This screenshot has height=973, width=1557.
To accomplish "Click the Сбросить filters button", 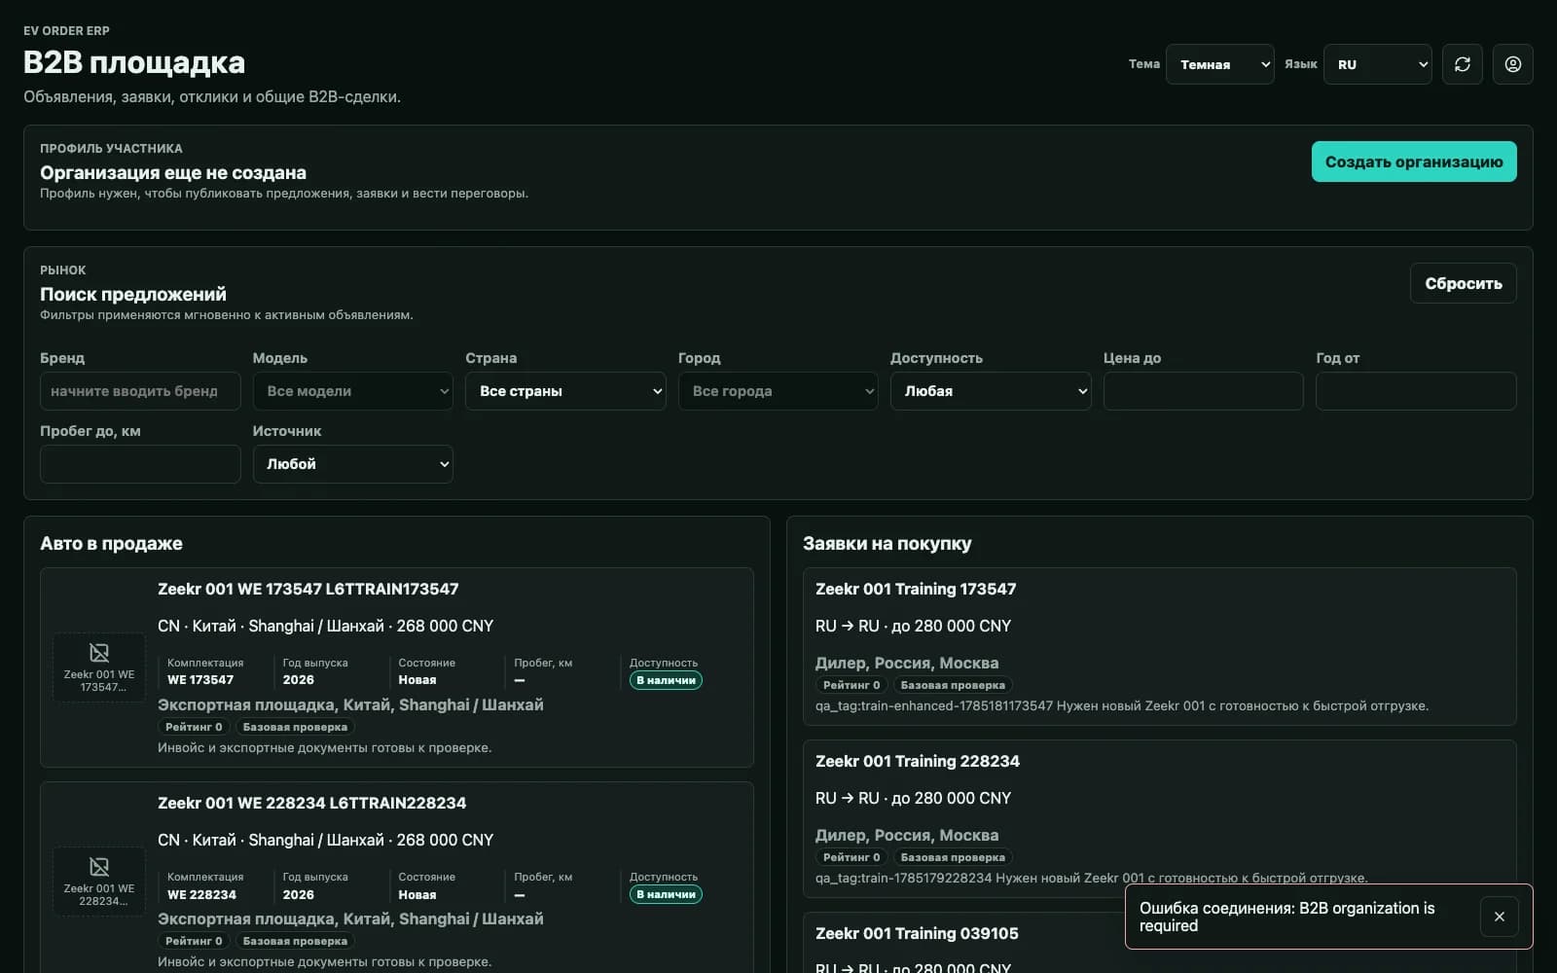I will pyautogui.click(x=1463, y=283).
